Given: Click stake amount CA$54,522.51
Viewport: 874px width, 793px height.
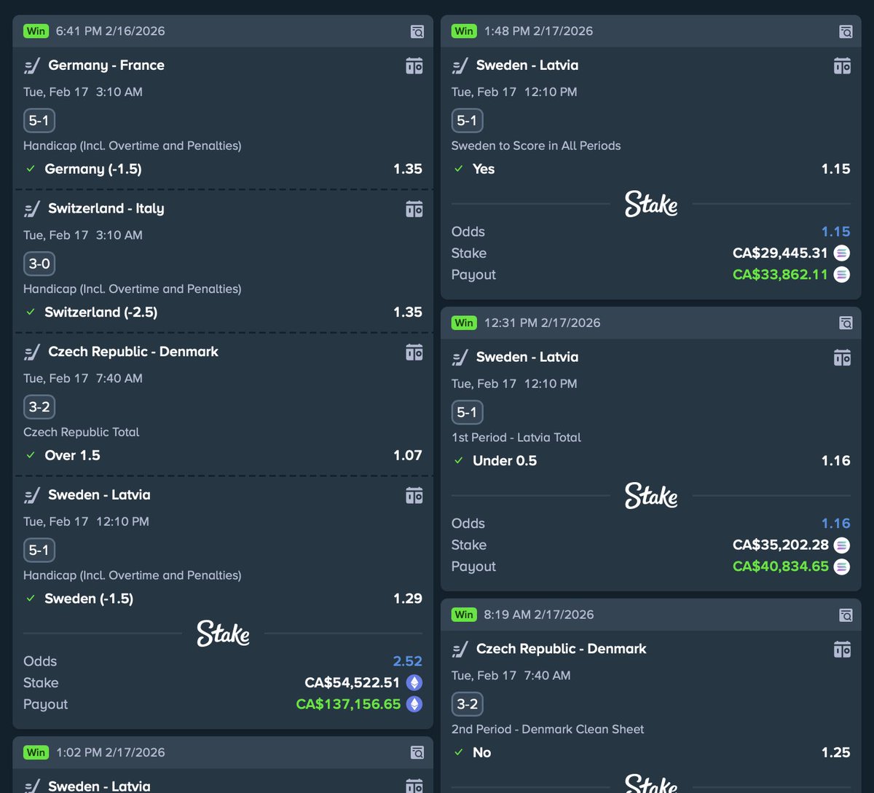Looking at the screenshot, I should click(353, 683).
